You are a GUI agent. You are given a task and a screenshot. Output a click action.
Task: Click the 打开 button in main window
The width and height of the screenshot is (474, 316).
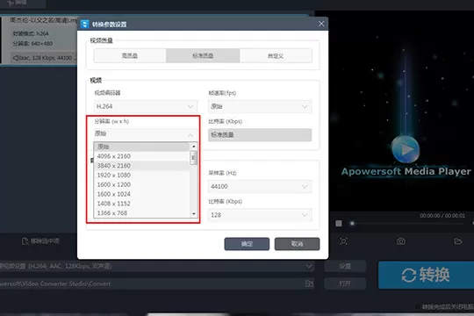click(x=345, y=284)
